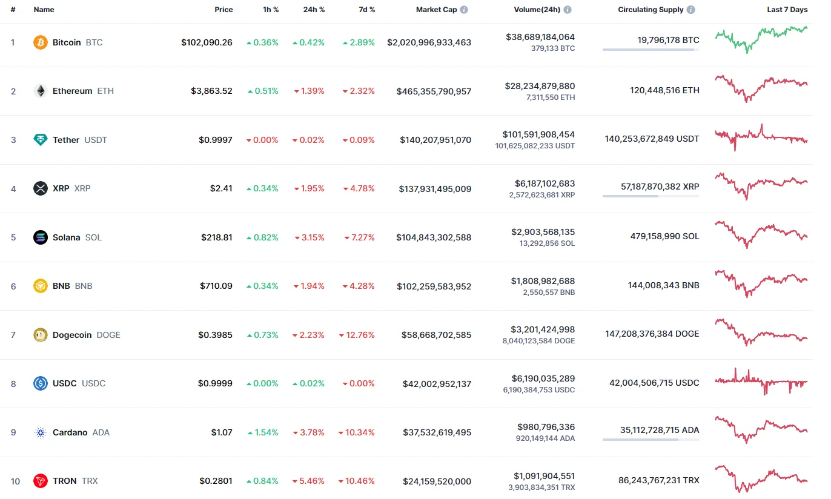Click the TRON logo icon

click(41, 481)
